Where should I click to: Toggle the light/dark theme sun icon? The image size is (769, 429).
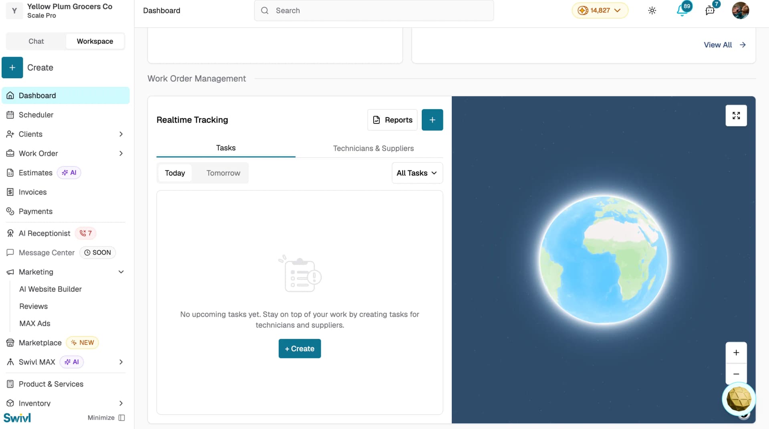tap(652, 10)
